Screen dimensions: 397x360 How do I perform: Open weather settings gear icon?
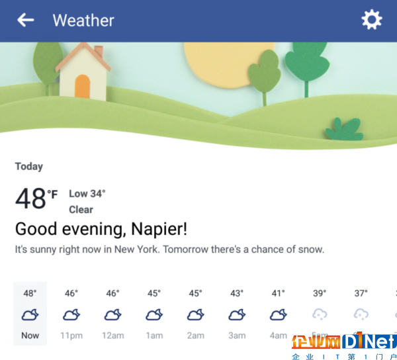(371, 19)
